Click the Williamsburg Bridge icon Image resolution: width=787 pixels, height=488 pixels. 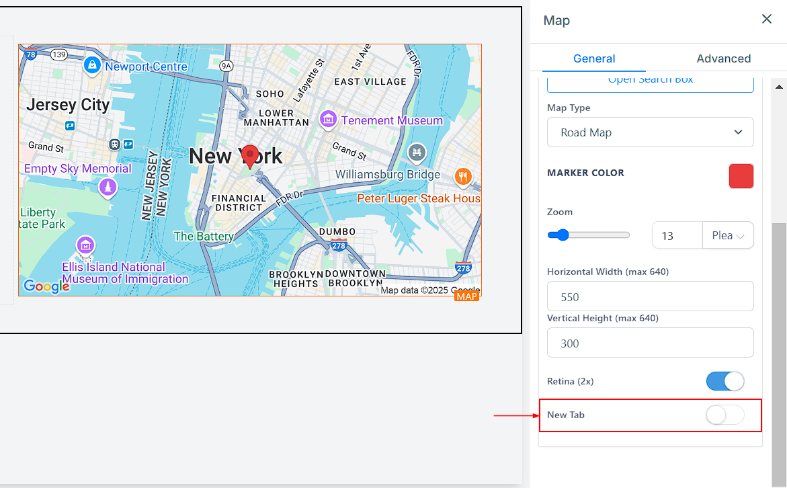click(x=417, y=152)
